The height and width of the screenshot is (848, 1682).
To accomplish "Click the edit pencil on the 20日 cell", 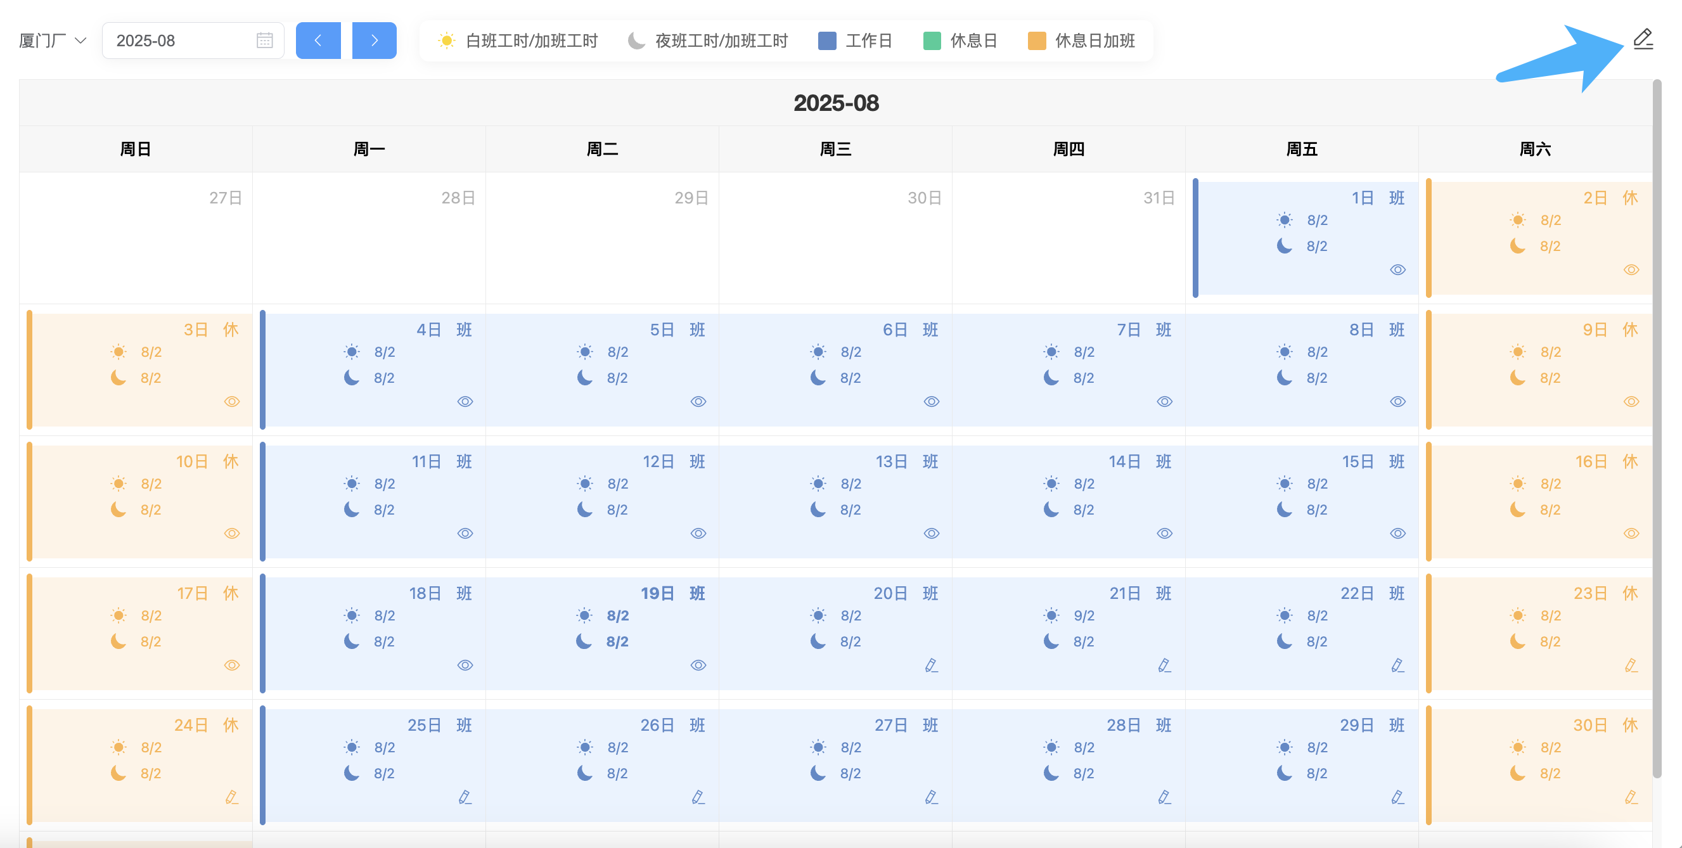I will (931, 665).
